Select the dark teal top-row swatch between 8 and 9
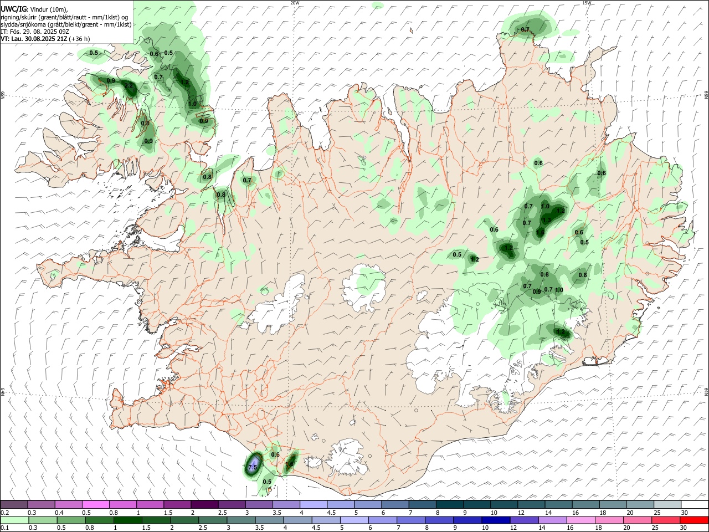This screenshot has height=532, width=709. (449, 504)
